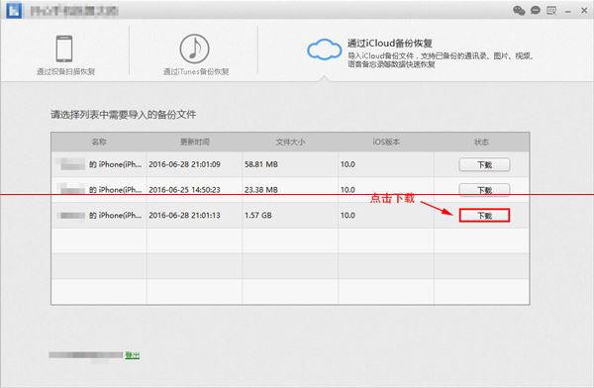
Task: Select iOS version 10.0 in 1.57 GB row
Action: tap(347, 215)
